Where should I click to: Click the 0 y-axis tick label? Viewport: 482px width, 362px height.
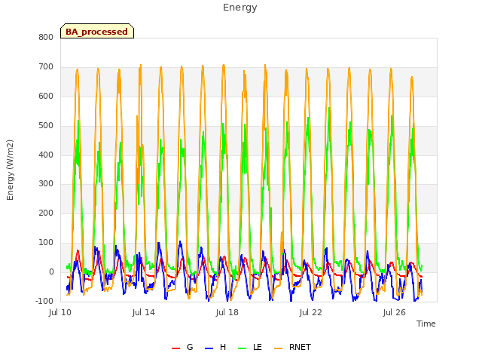[51, 272]
